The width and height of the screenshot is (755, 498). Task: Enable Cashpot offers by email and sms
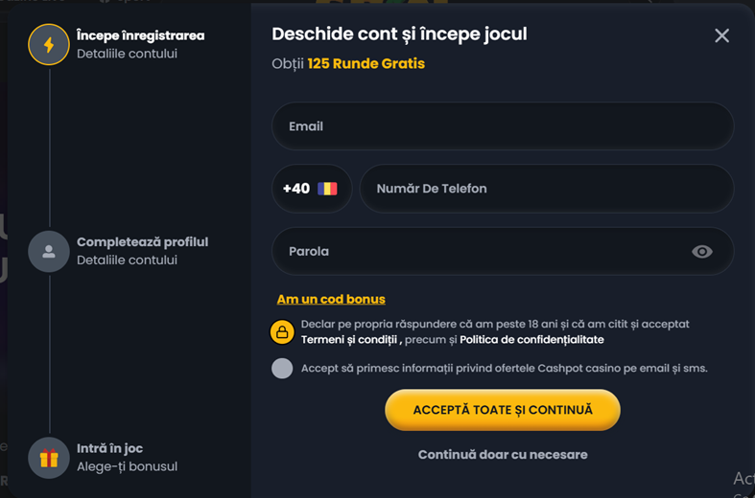click(x=282, y=369)
